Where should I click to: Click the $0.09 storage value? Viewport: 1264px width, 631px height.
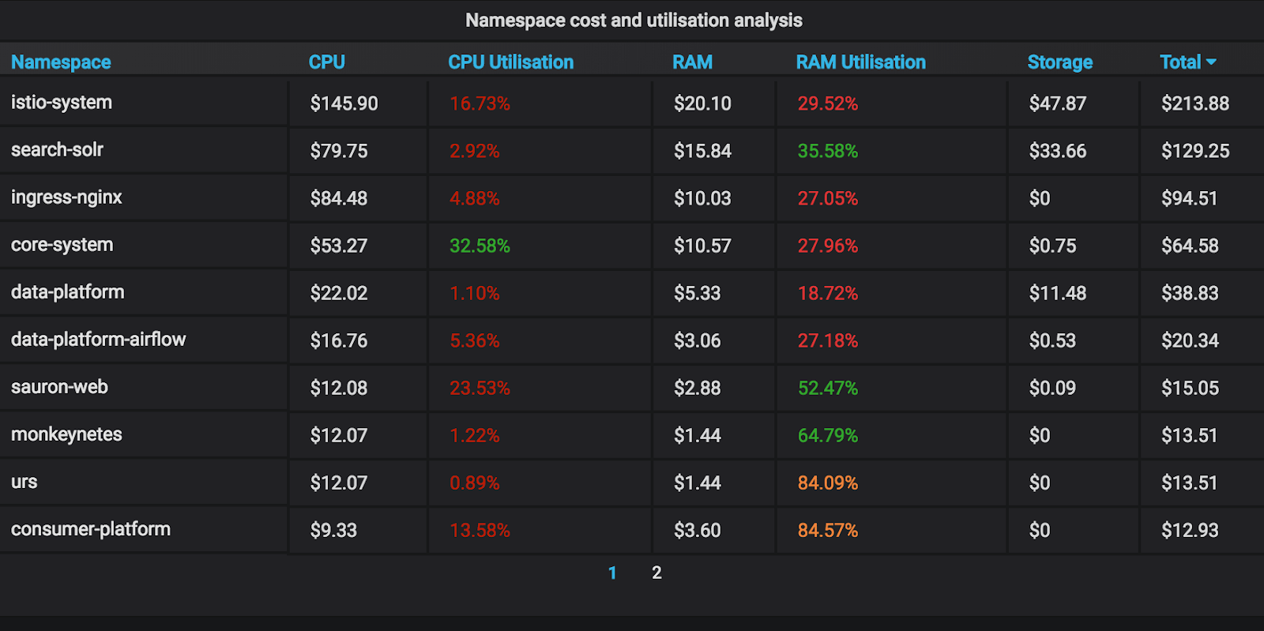(1053, 388)
